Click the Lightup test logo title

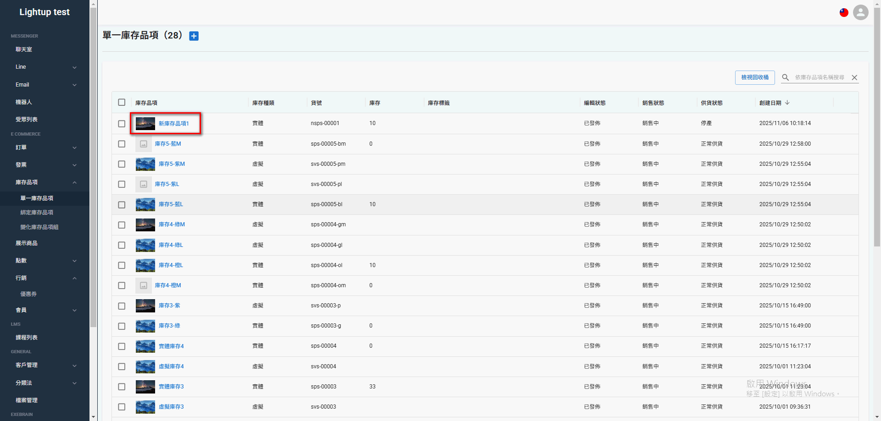tap(45, 12)
